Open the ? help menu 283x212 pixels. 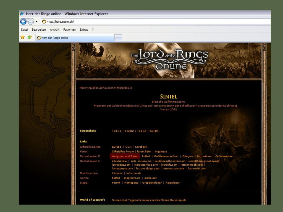[x=93, y=30]
